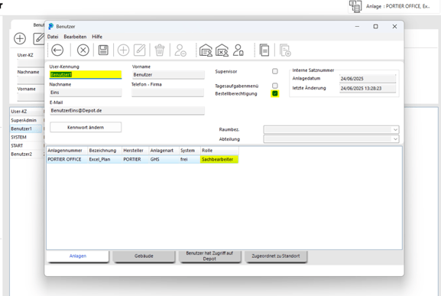Click the cancel X circle icon

tap(83, 50)
